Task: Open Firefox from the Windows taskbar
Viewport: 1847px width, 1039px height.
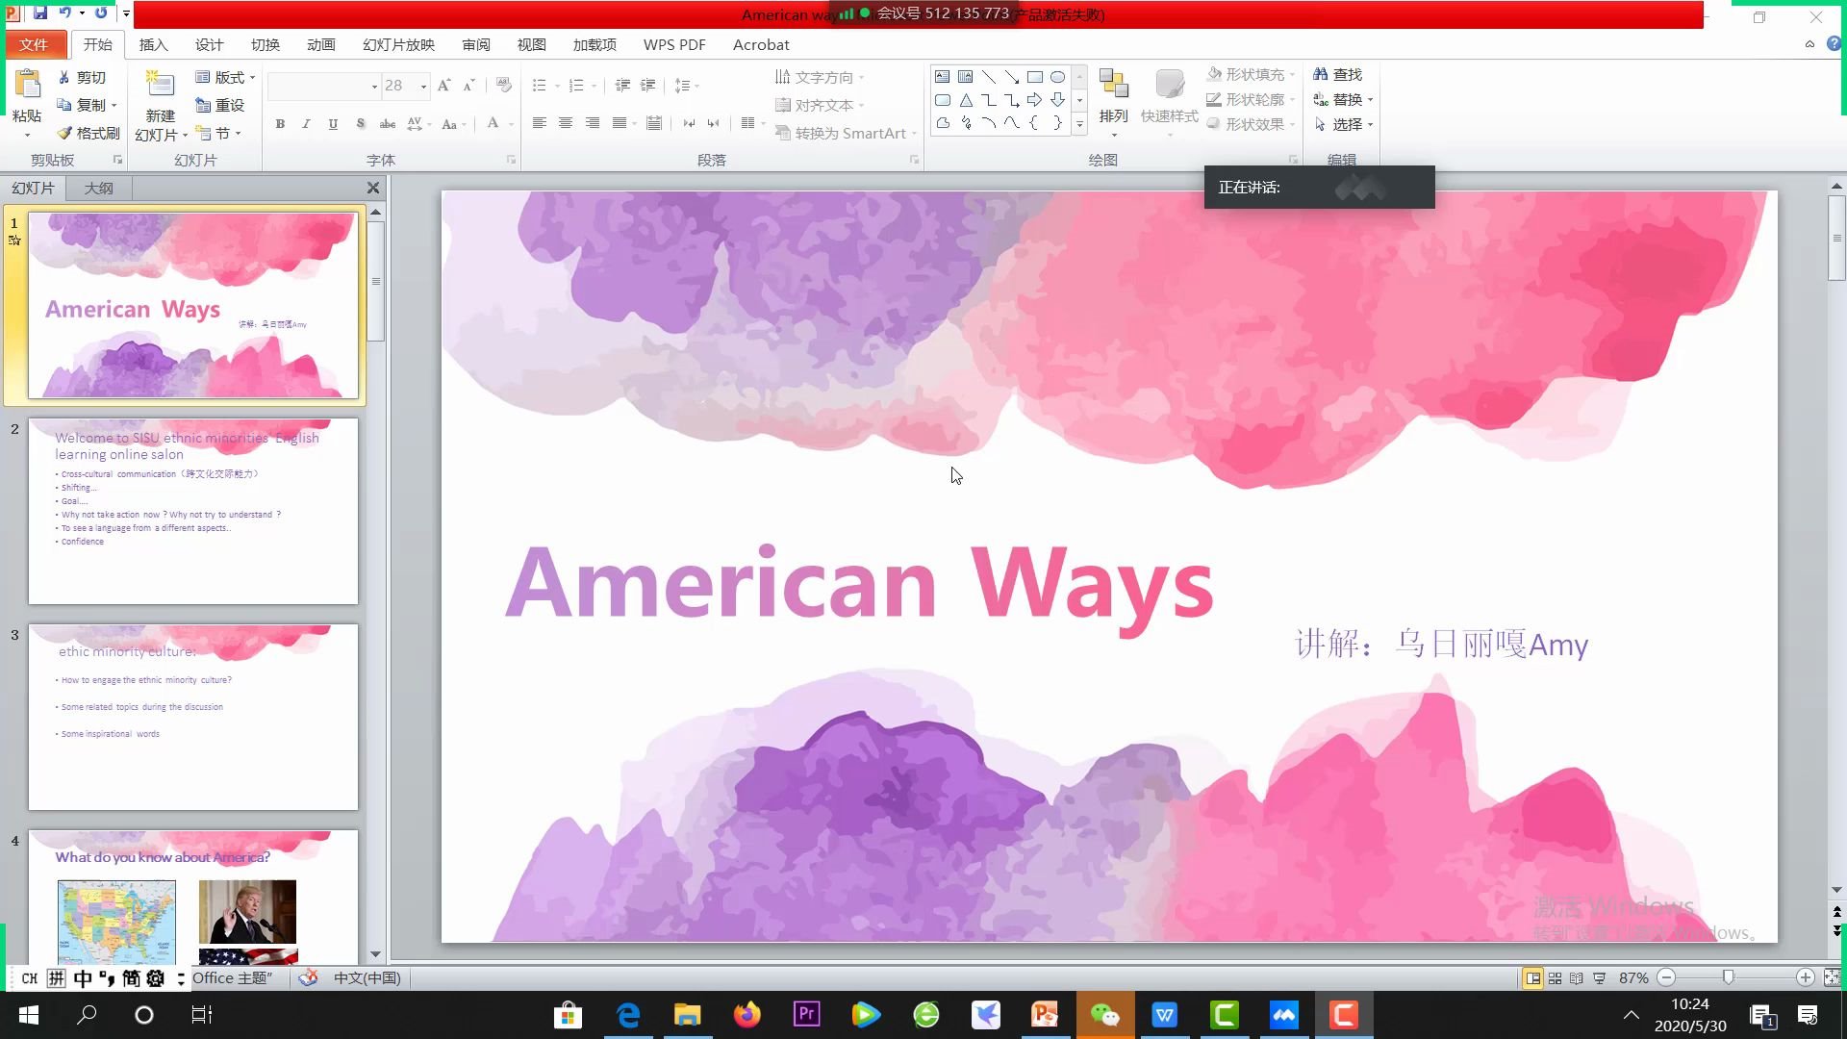Action: 746,1014
